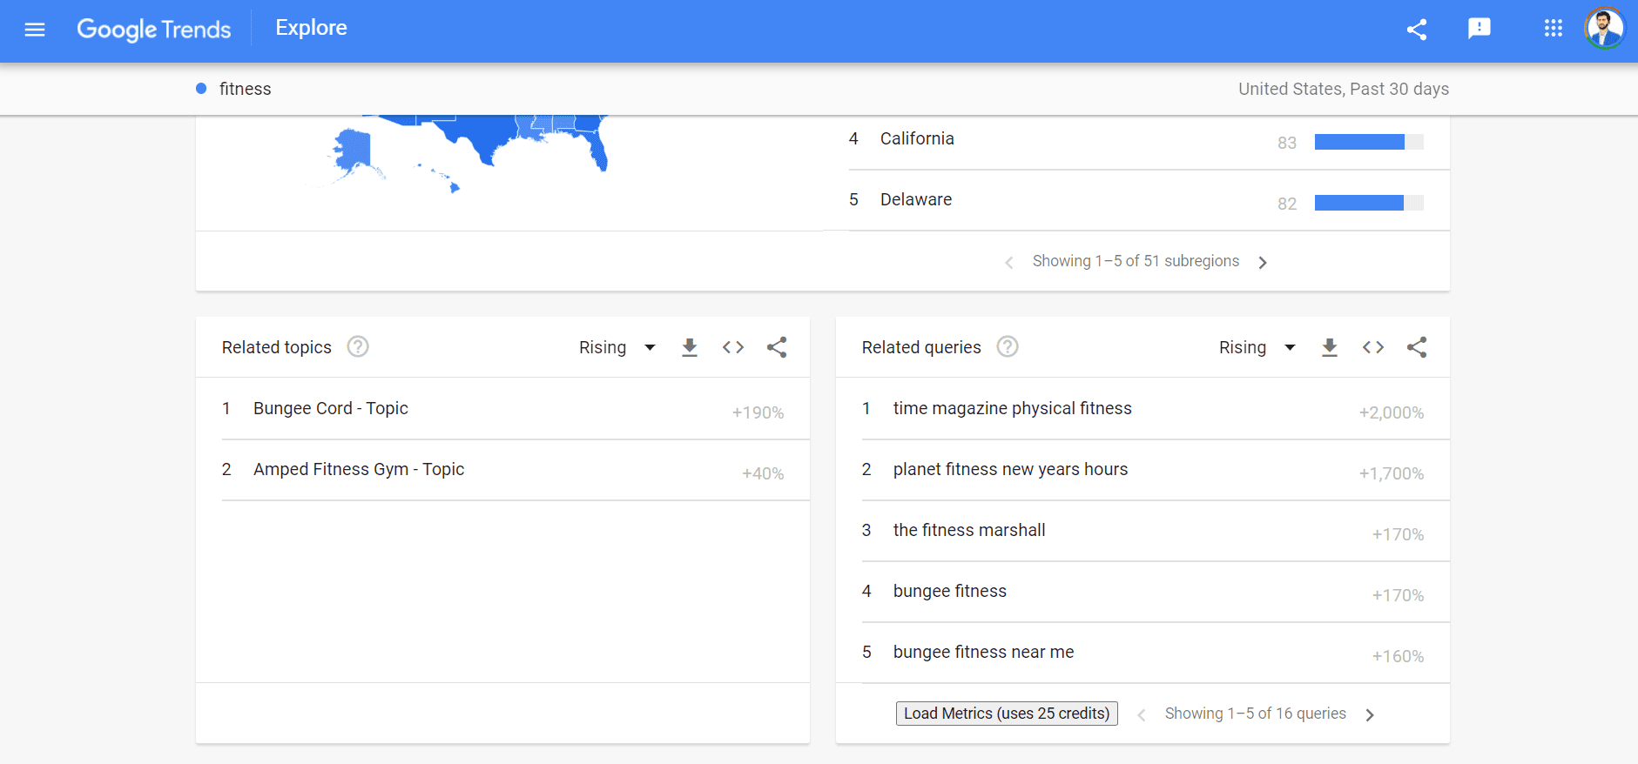The height and width of the screenshot is (764, 1638).
Task: Click the Related queries heading
Action: [x=921, y=347]
